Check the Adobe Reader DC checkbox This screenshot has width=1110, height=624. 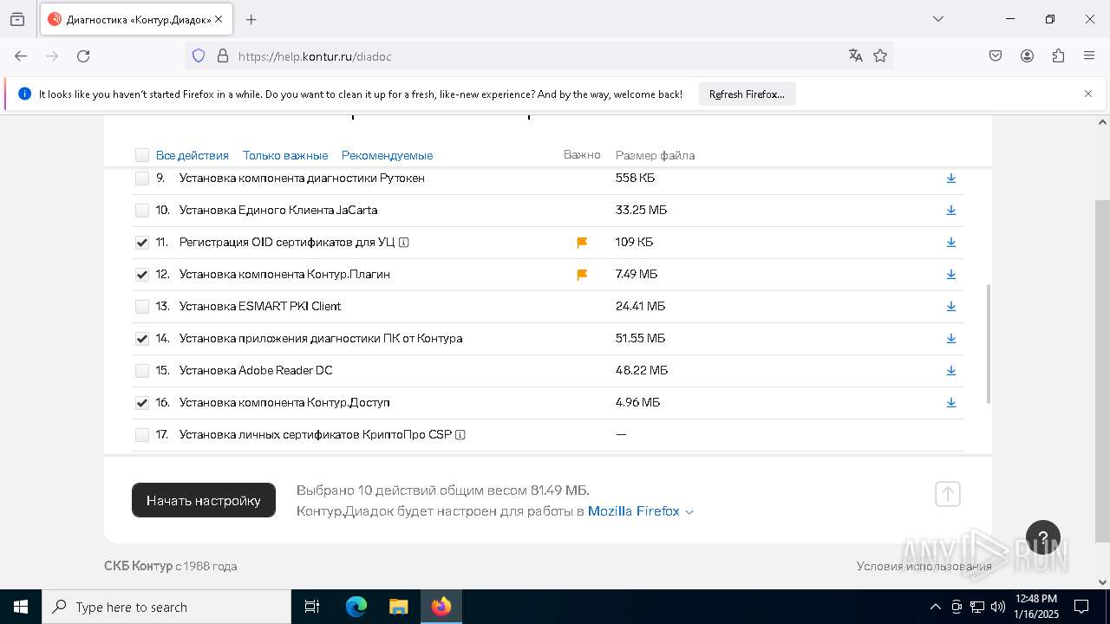point(142,371)
